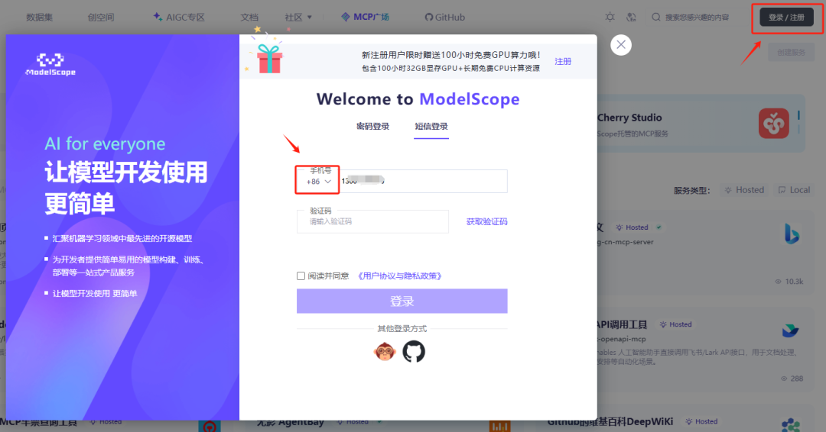Screen dimensions: 826x432
Task: Log in with the monkey avatar icon
Action: point(385,351)
